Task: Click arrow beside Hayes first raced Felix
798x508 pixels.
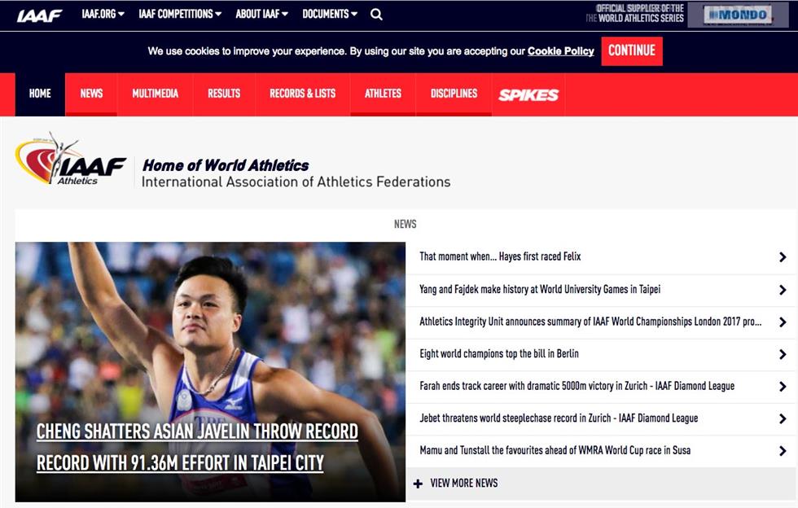Action: [783, 257]
